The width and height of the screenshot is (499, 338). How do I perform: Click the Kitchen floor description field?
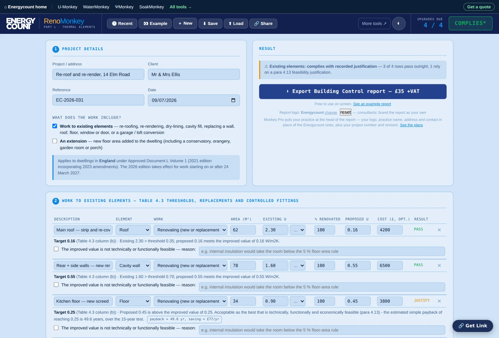point(83,301)
